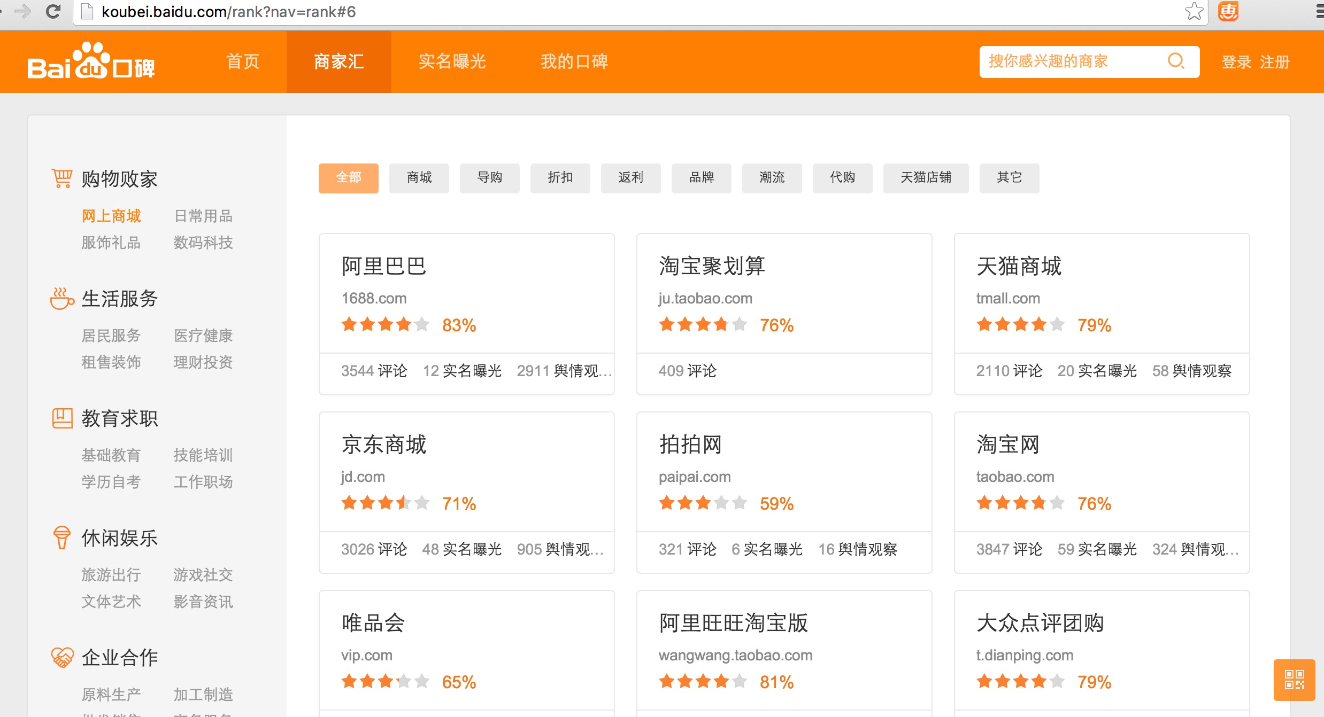Select the 返利 filter button
This screenshot has height=717, width=1324.
(x=631, y=178)
